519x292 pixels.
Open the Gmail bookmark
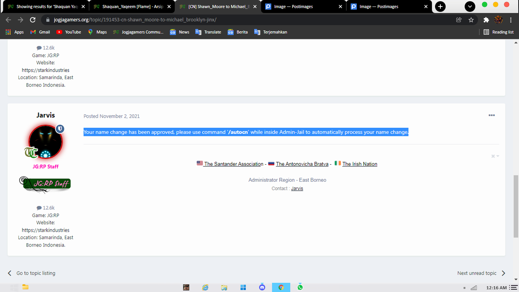40,32
